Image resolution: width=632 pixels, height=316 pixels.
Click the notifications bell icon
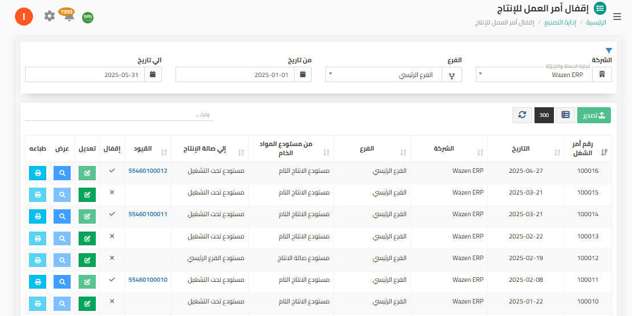click(x=69, y=17)
